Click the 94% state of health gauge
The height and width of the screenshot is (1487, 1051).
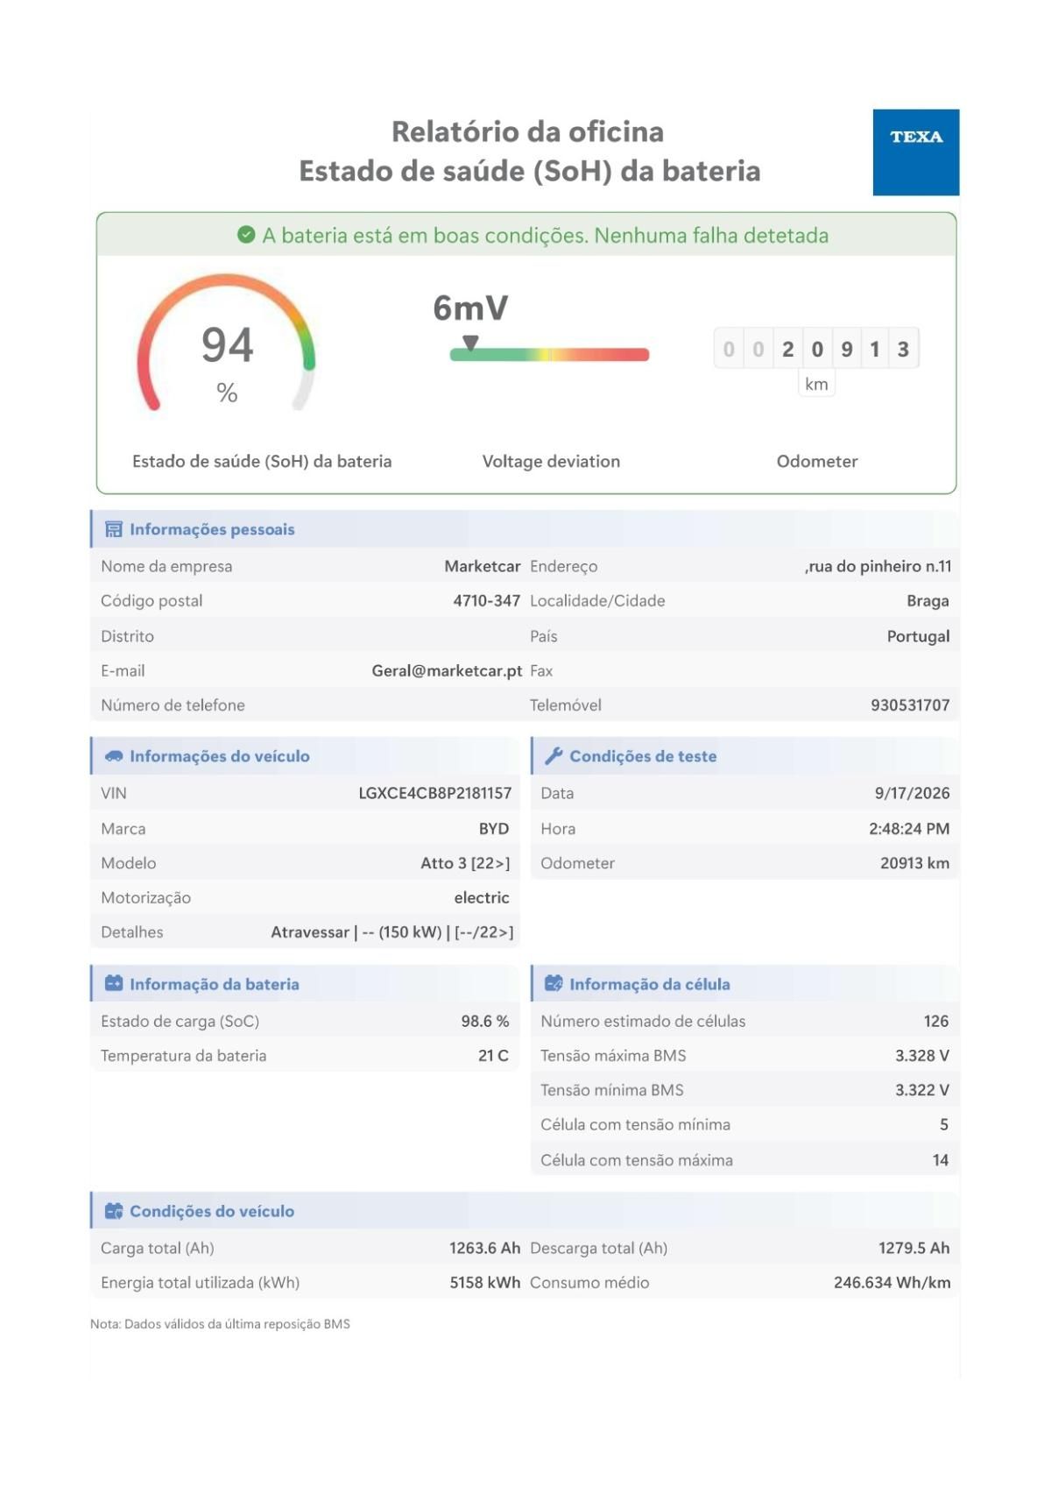point(226,343)
